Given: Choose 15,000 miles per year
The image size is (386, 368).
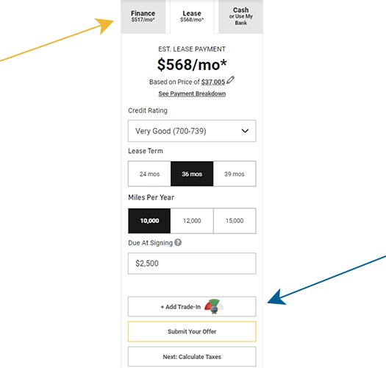Looking at the screenshot, I should point(235,221).
